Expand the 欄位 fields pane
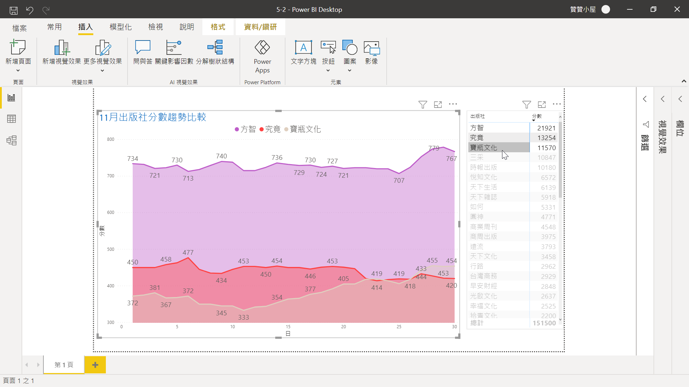689x387 pixels. click(680, 99)
